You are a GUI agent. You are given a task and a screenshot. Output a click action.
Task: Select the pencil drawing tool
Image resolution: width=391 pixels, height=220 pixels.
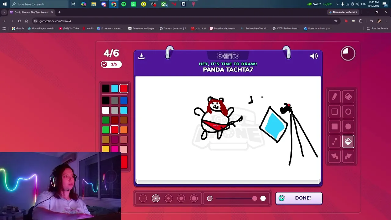click(334, 97)
